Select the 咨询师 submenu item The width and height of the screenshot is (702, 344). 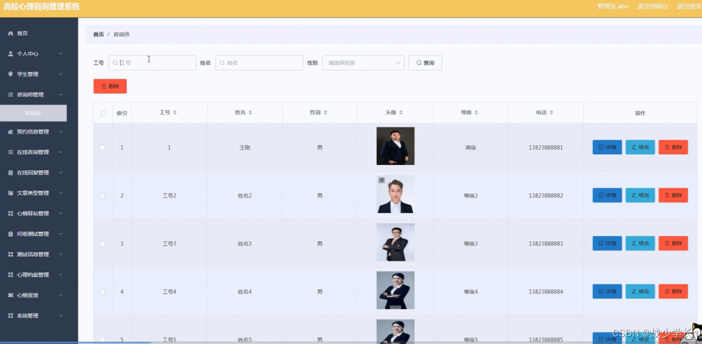pyautogui.click(x=33, y=113)
